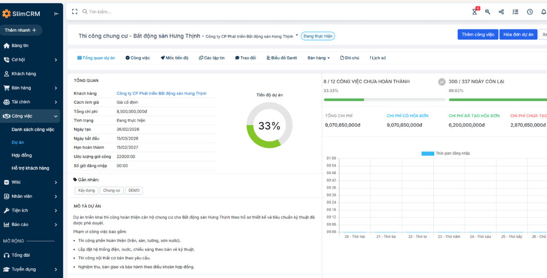Click the days remaining progress bar

pyautogui.click(x=498, y=100)
